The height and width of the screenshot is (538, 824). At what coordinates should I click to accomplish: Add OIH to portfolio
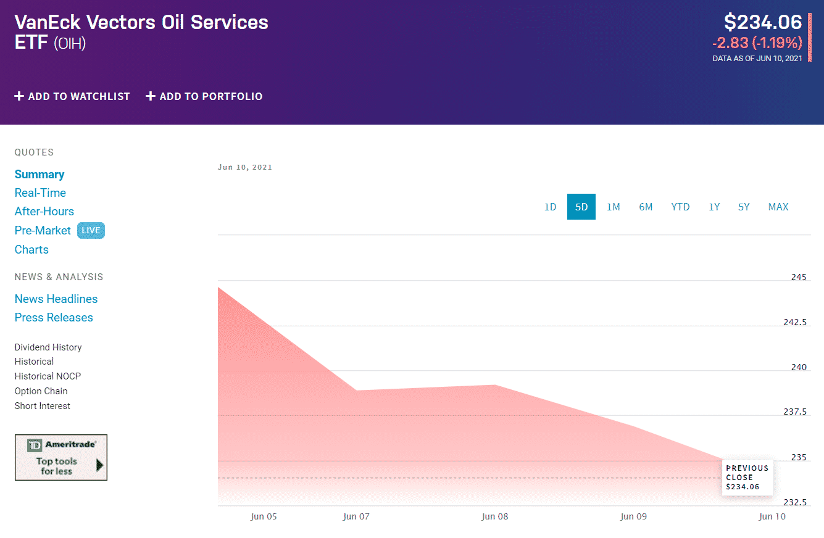point(204,96)
